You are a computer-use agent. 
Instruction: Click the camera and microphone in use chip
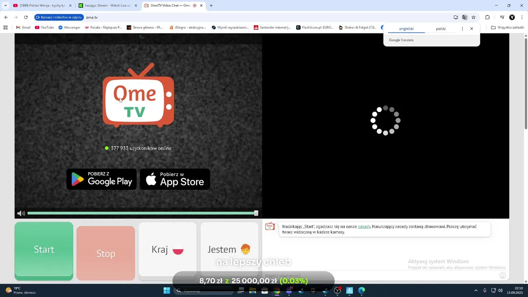[59, 17]
